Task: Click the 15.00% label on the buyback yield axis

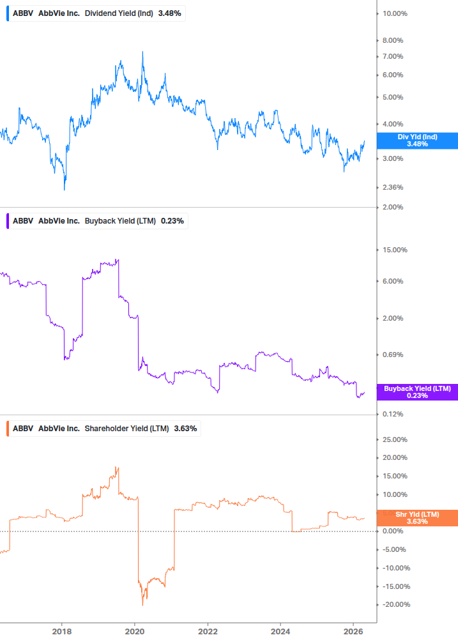Action: [395, 250]
